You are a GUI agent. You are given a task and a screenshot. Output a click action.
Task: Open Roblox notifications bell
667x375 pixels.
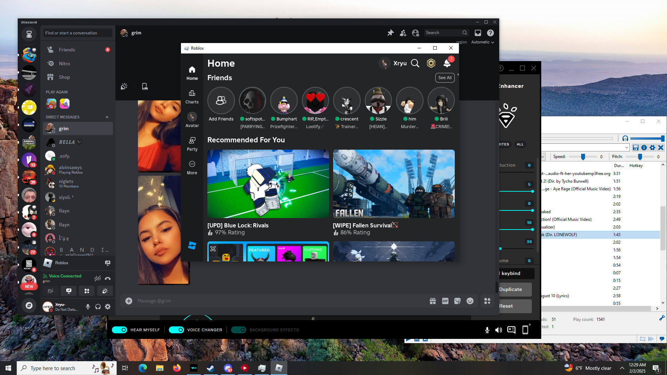coord(447,63)
